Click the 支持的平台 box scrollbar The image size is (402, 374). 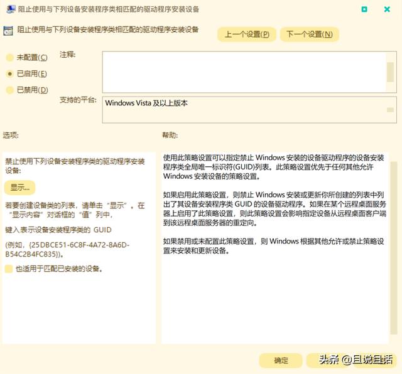pyautogui.click(x=391, y=110)
